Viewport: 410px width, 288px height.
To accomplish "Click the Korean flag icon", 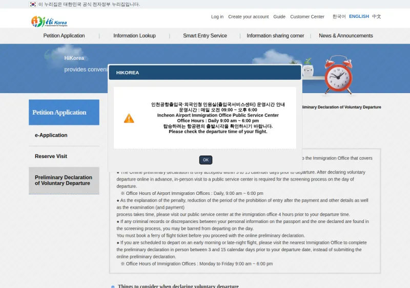I will pos(33,4).
